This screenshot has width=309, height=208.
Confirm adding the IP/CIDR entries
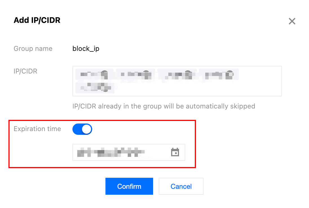(129, 186)
